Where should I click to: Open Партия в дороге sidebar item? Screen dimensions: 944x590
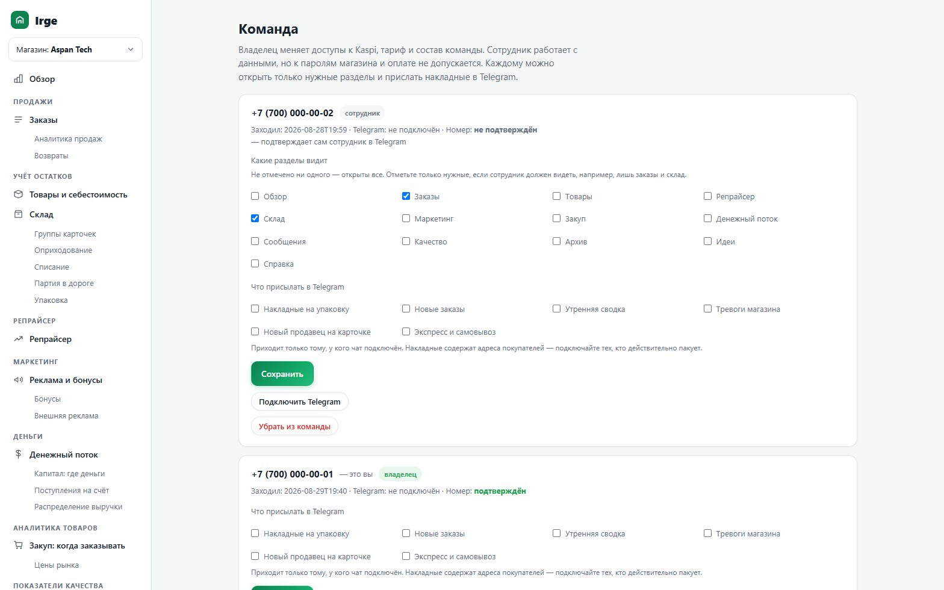click(x=64, y=284)
